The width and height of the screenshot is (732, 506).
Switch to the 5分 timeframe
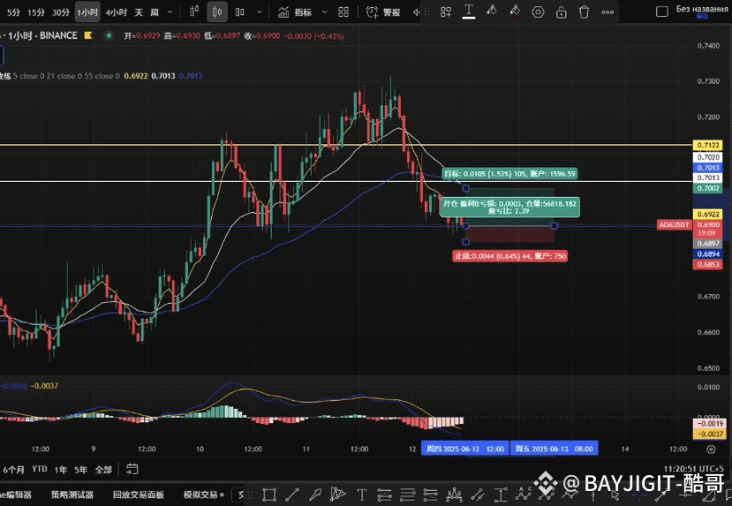13,12
